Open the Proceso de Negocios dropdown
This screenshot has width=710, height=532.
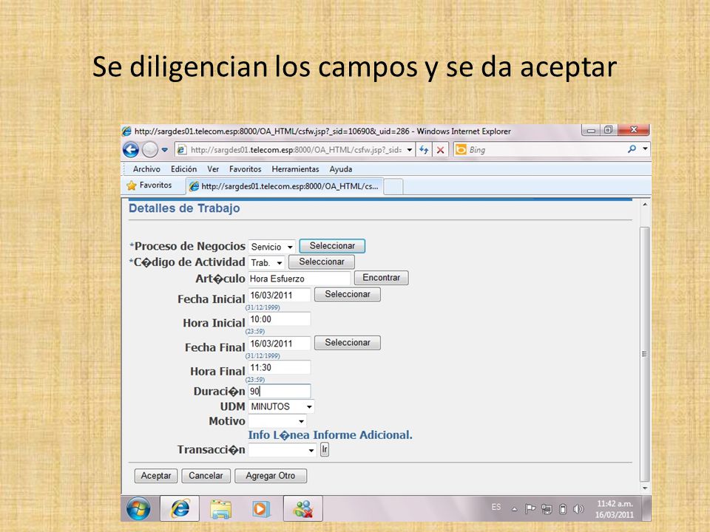tap(271, 247)
